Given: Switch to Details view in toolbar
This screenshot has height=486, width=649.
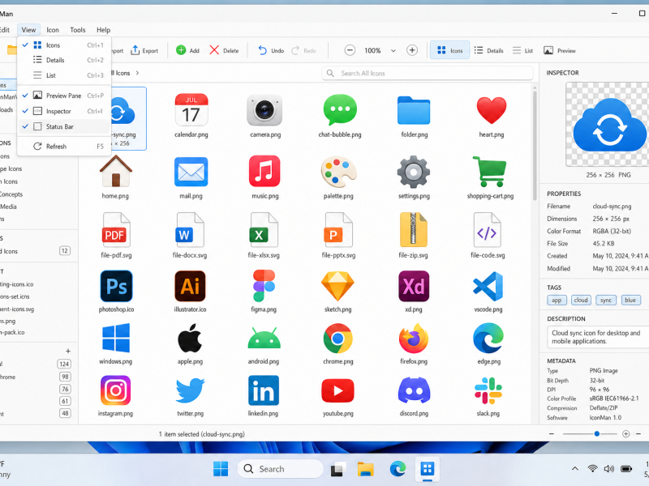Looking at the screenshot, I should click(x=489, y=50).
